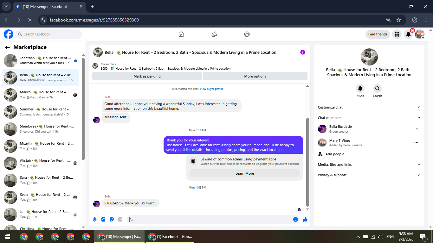
Task: Open Chrome's three-dot menu
Action: click(426, 20)
